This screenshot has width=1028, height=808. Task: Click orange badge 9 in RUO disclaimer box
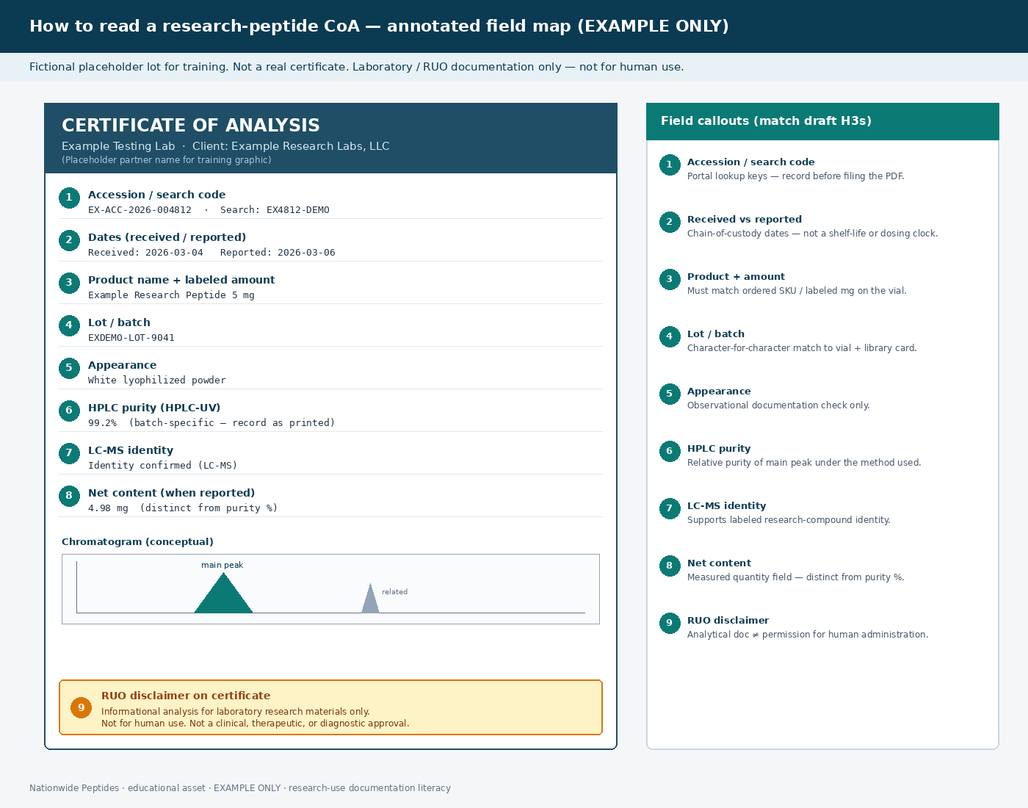pos(82,708)
